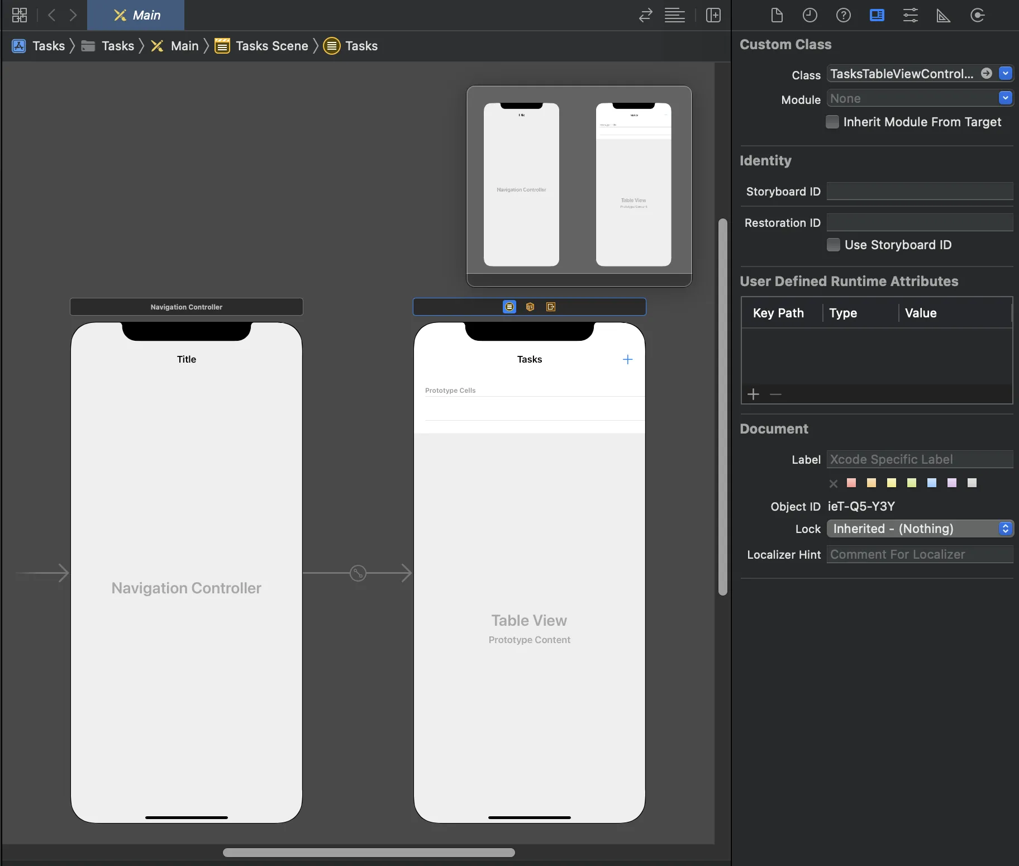Show the Identity inspector
Image resolution: width=1019 pixels, height=866 pixels.
pyautogui.click(x=877, y=15)
